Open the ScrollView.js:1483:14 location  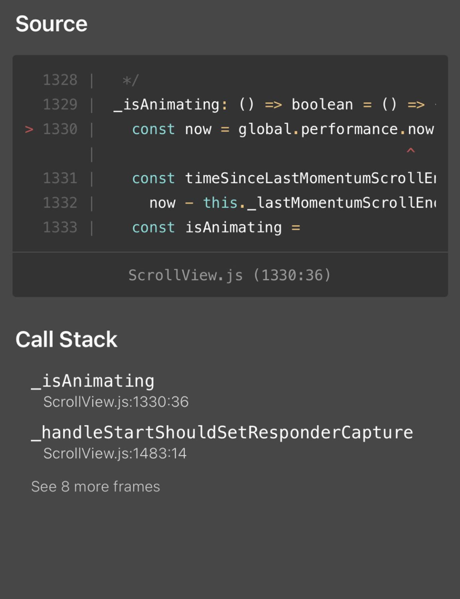click(x=115, y=454)
